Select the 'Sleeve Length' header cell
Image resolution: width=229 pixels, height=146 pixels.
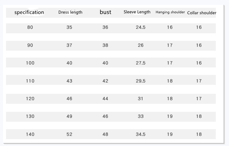click(x=137, y=12)
